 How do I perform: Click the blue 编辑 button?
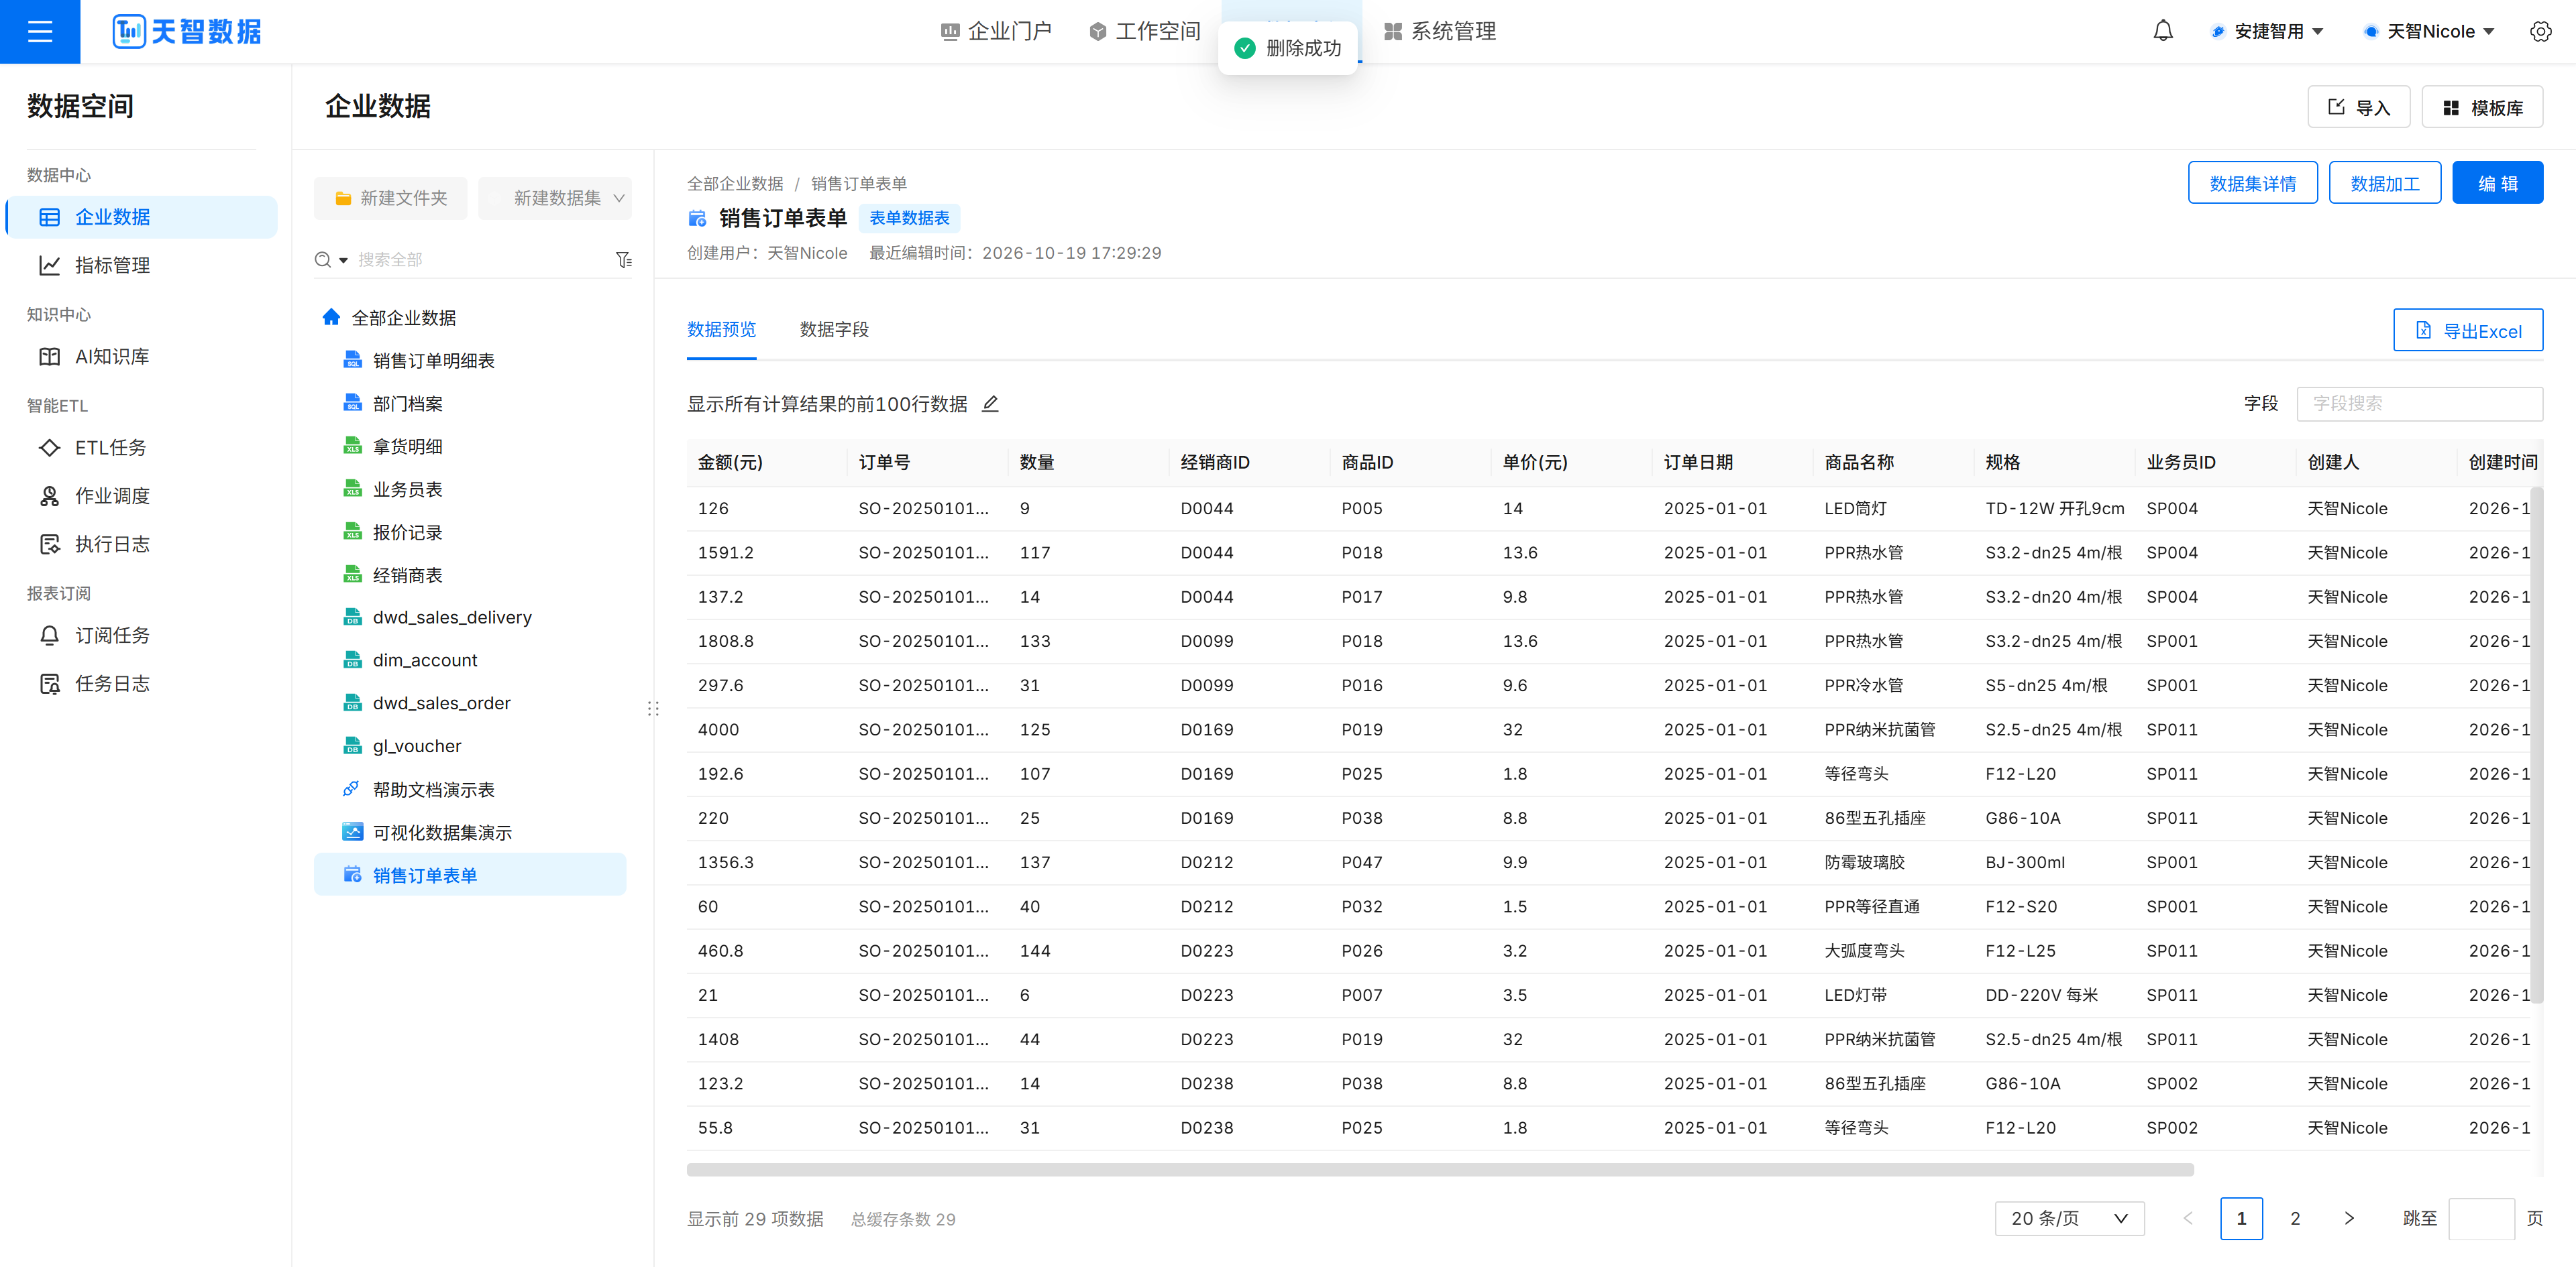pyautogui.click(x=2497, y=183)
